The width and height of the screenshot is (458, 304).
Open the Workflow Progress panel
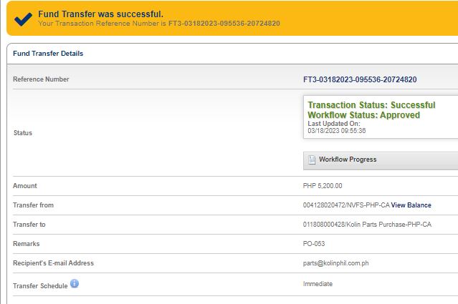coord(348,160)
